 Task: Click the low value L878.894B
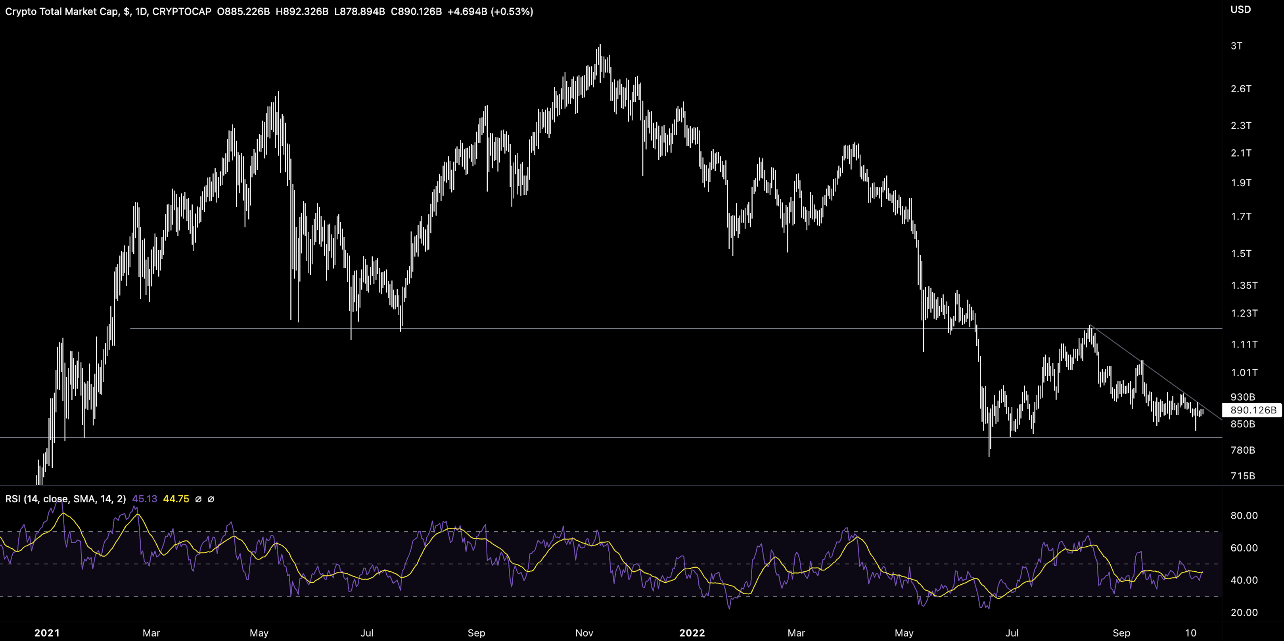click(359, 11)
